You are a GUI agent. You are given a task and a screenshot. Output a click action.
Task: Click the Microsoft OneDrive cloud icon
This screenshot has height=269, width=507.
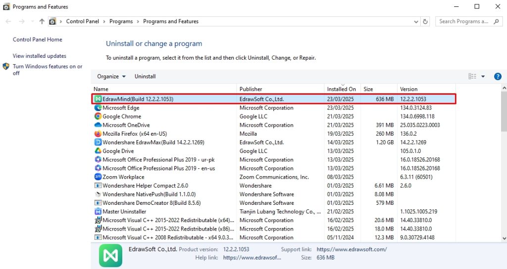pyautogui.click(x=98, y=125)
